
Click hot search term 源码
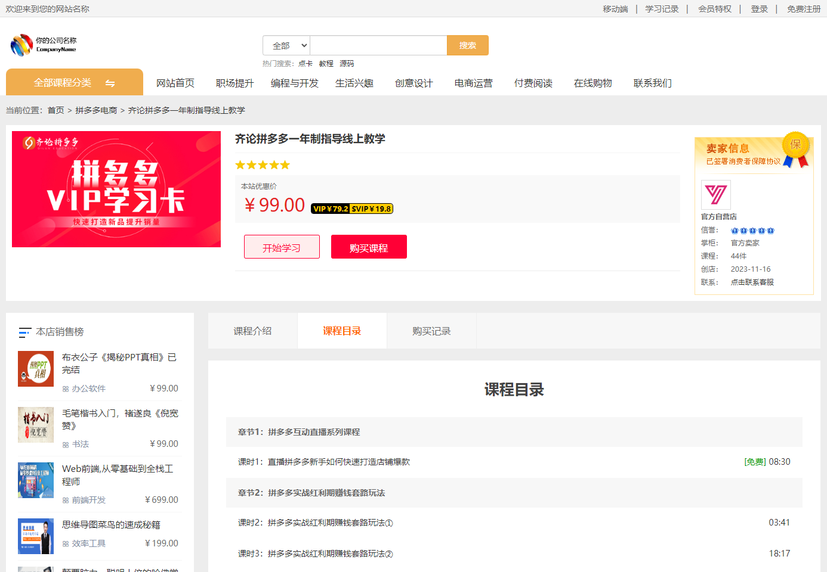[347, 64]
